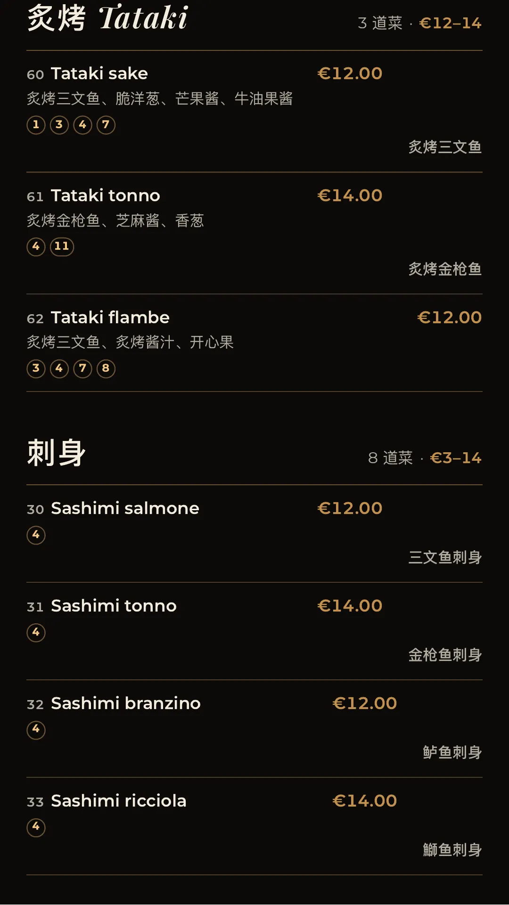Click allergen badge 3 under Tataki flambe
509x905 pixels.
(x=36, y=368)
